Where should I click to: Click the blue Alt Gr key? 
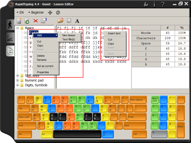click(108, 134)
